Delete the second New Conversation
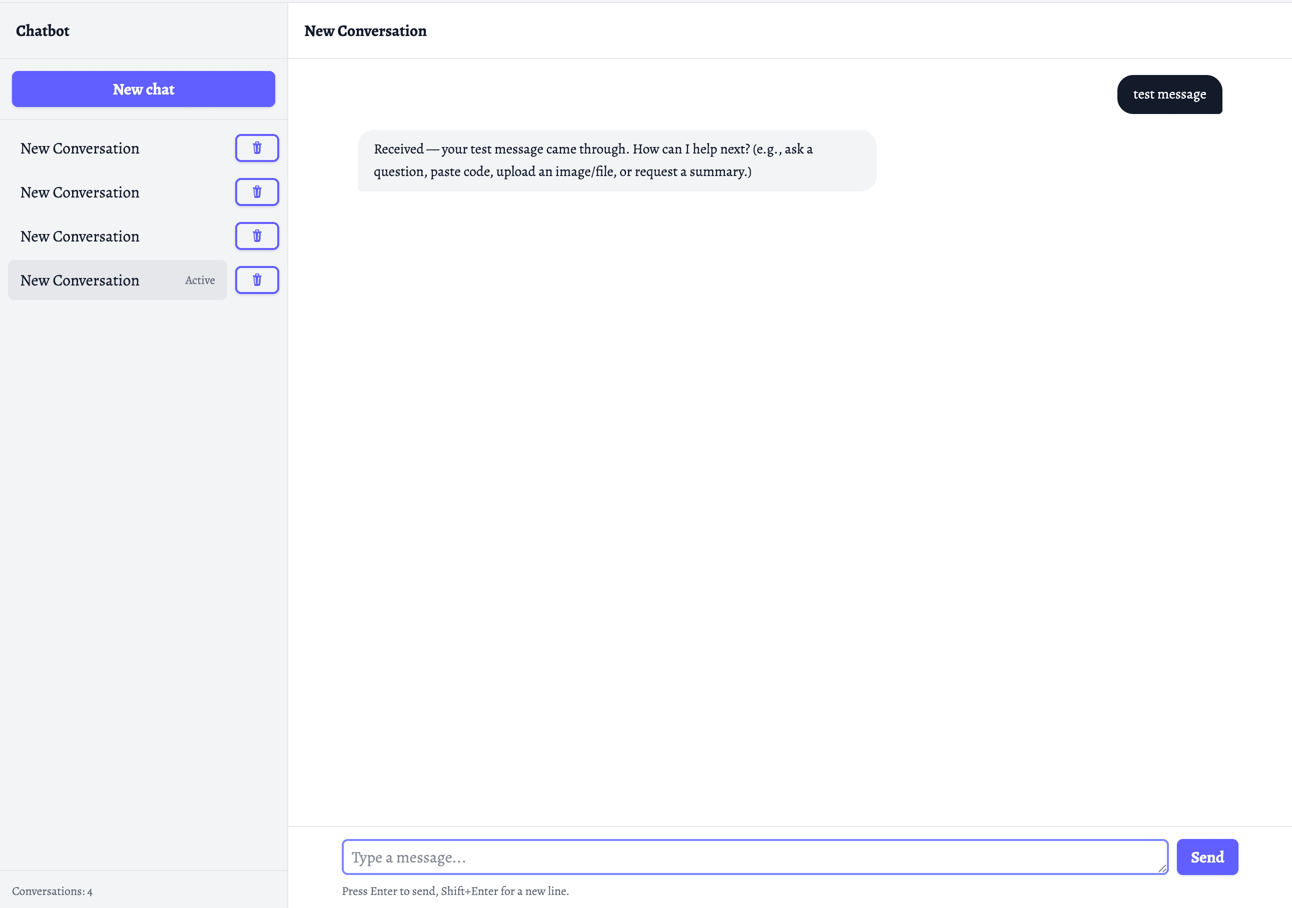This screenshot has width=1292, height=908. (257, 191)
